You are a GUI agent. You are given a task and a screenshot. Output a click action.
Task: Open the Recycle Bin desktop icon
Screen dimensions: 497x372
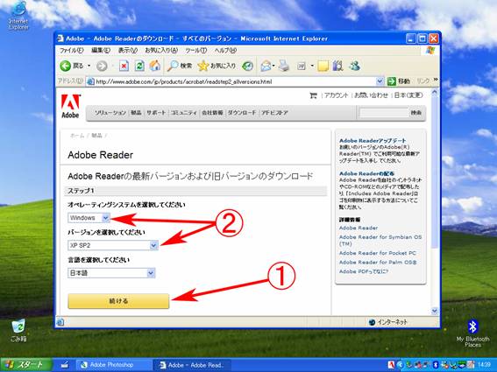[x=18, y=330]
